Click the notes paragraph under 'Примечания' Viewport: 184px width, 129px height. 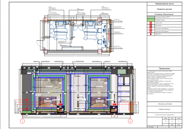click(x=161, y=82)
